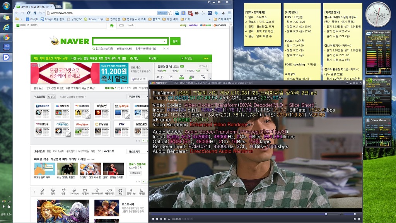The width and height of the screenshot is (396, 223).
Task: Open 쇼핑 in the Naver green menu
Action: 65,58
